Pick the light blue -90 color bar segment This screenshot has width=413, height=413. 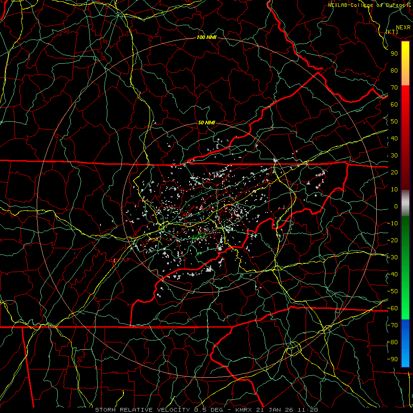click(x=405, y=358)
